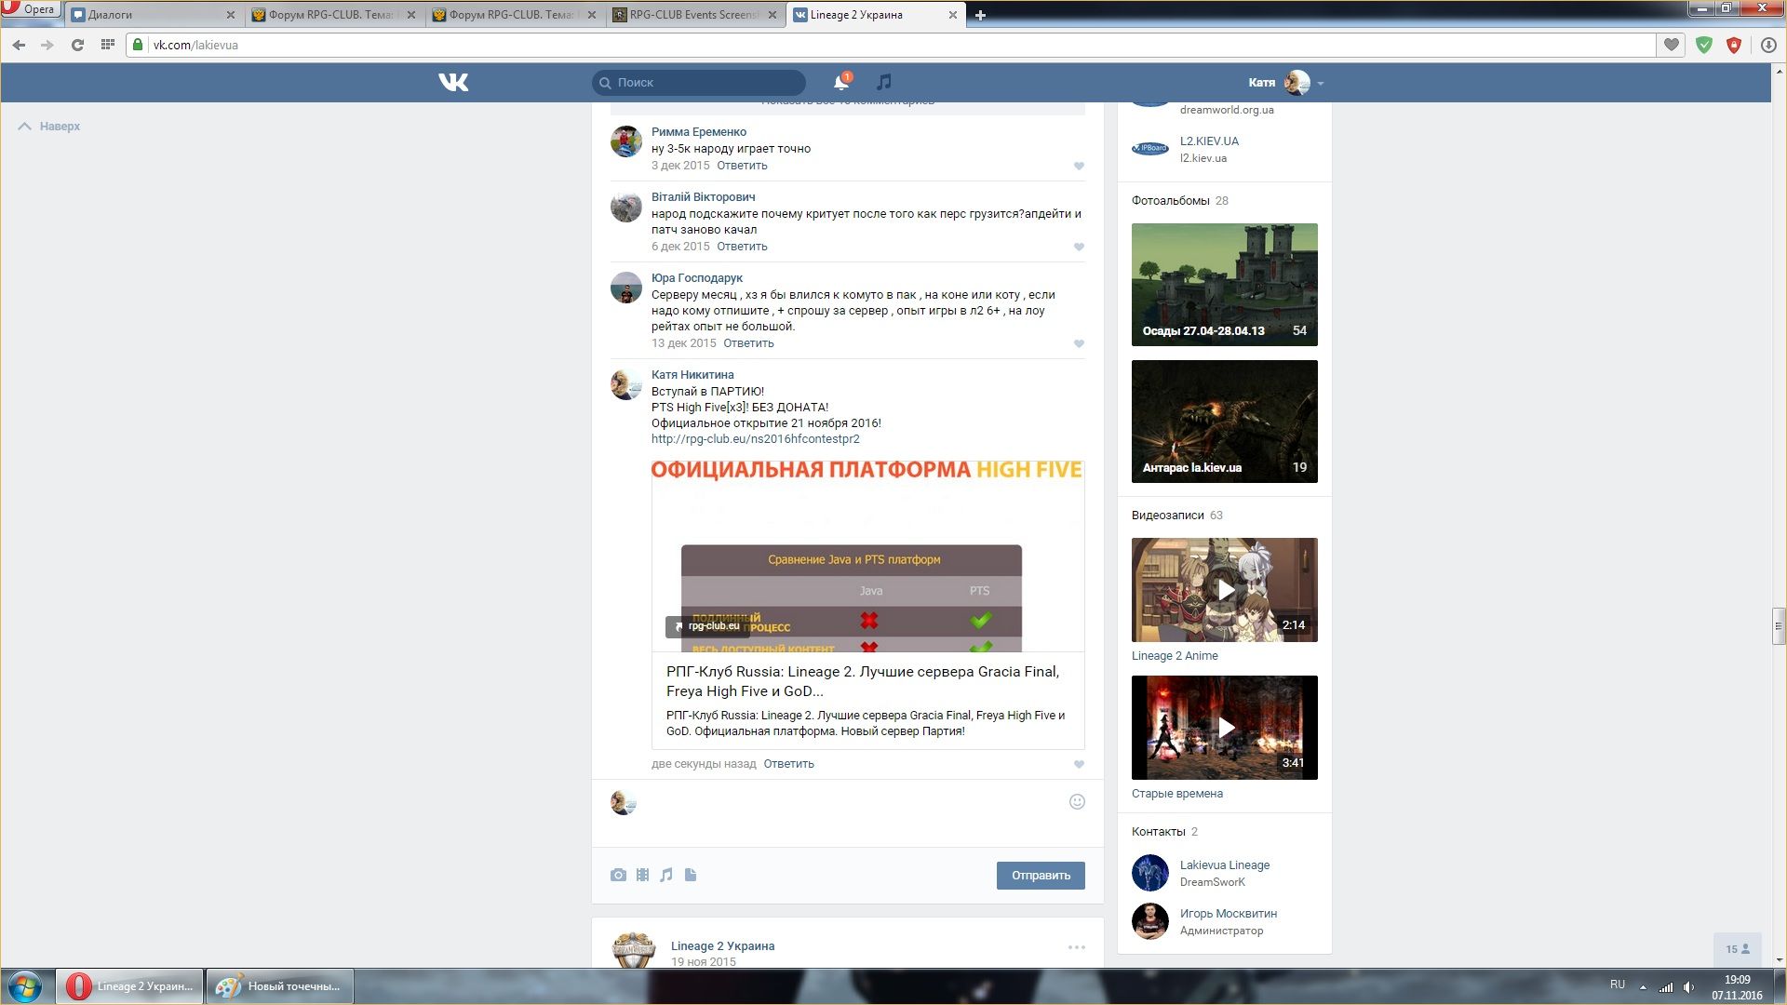Play the Lineage 2 Anime video
The width and height of the screenshot is (1787, 1005).
pyautogui.click(x=1225, y=590)
